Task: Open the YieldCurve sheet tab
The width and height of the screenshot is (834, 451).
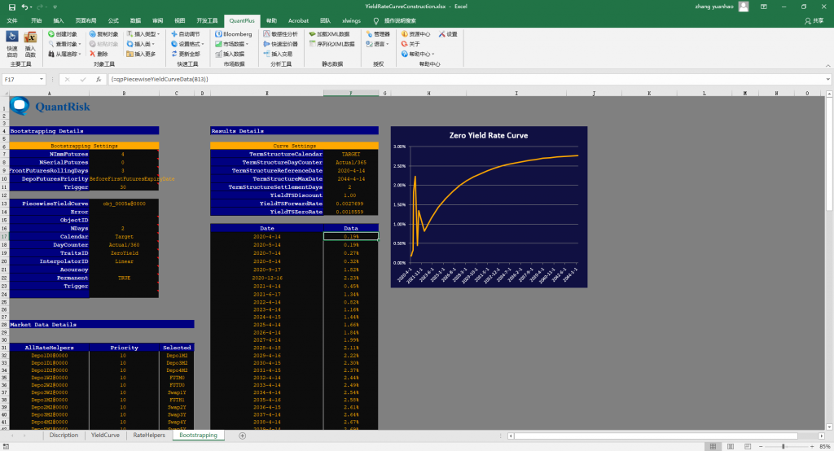Action: pyautogui.click(x=105, y=435)
